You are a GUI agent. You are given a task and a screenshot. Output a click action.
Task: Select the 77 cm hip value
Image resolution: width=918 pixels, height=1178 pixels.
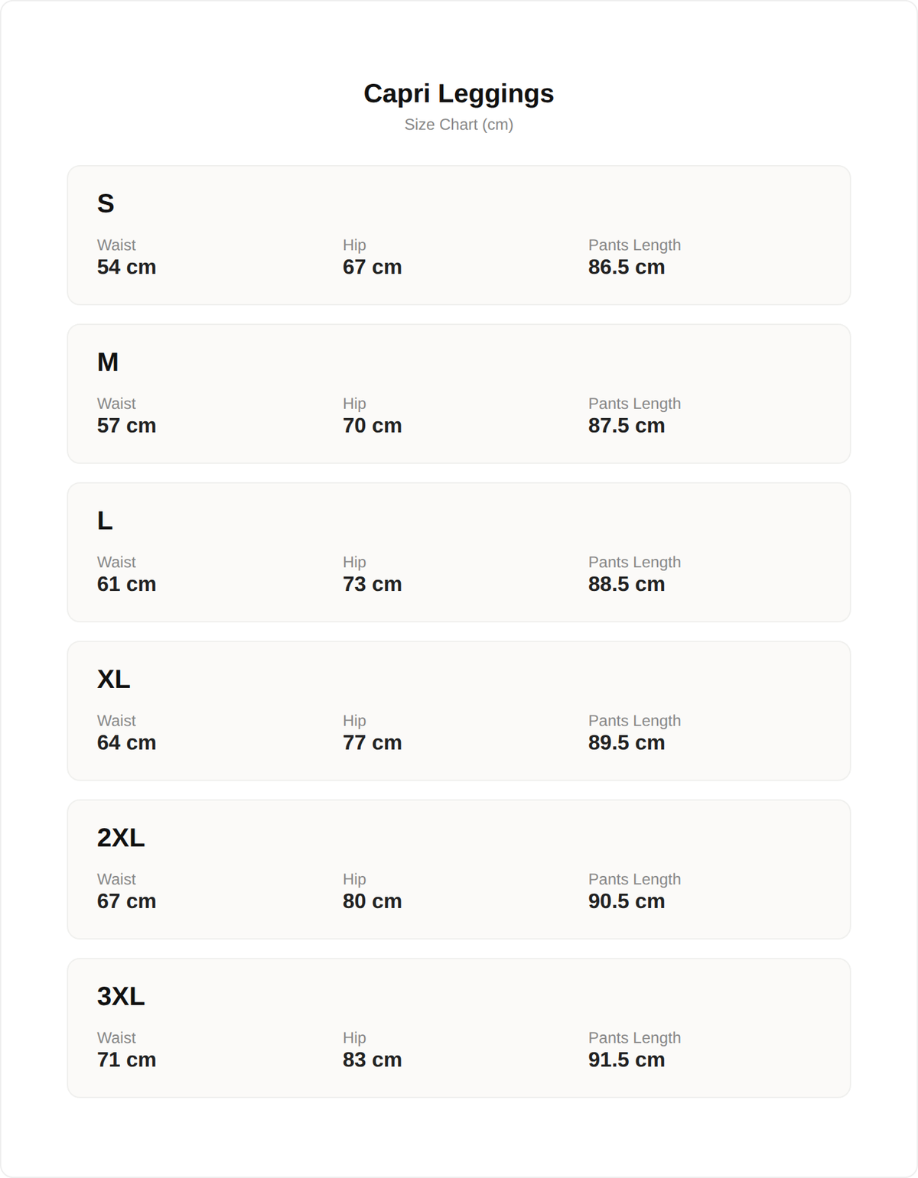(372, 743)
